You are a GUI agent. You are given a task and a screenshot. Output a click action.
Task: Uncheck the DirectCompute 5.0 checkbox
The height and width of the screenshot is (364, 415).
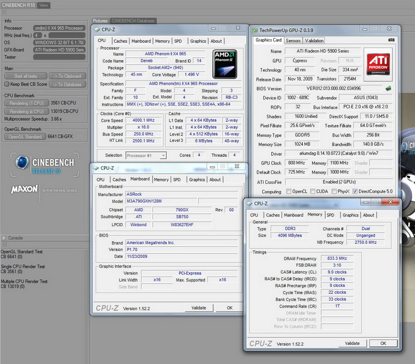355,192
